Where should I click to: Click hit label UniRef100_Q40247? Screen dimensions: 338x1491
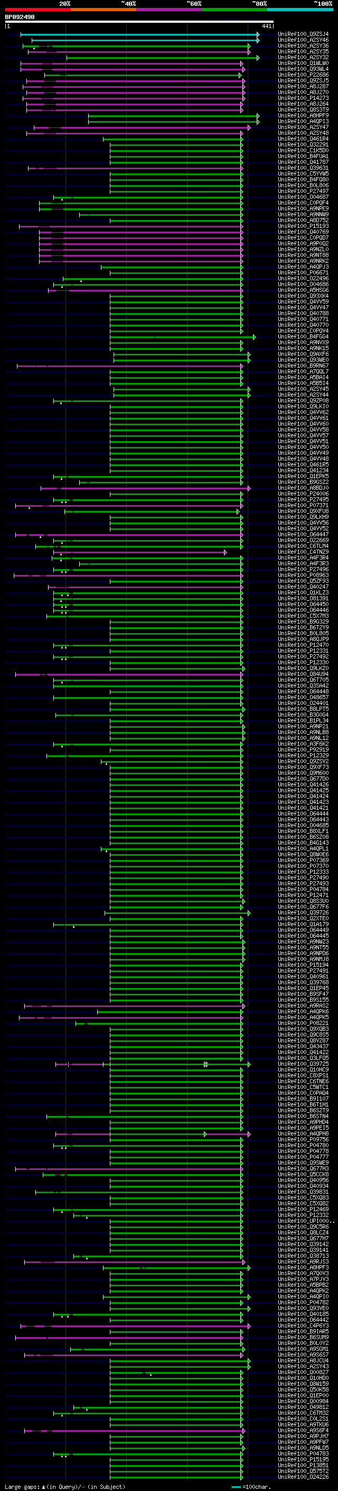(x=303, y=587)
